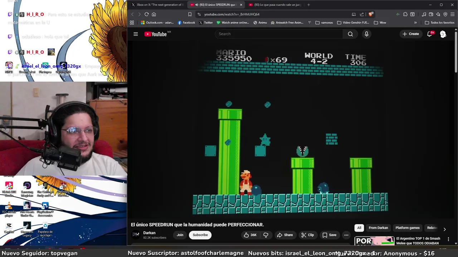Open the Darkan channel name link
The image size is (458, 257).
coord(149,233)
